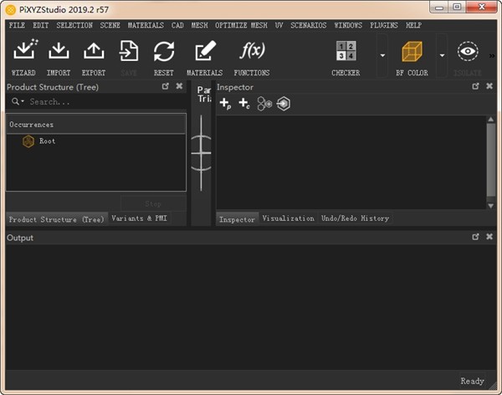Click the hexagon arrow icon in Inspector
Viewport: 502px width, 395px height.
click(284, 104)
